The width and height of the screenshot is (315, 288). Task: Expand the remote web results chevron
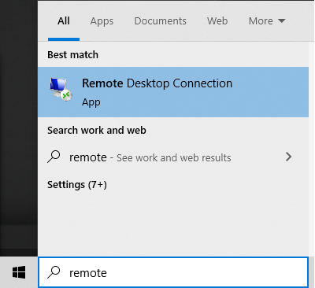tap(288, 157)
